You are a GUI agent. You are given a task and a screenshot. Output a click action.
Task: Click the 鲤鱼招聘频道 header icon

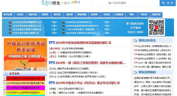click(x=135, y=72)
